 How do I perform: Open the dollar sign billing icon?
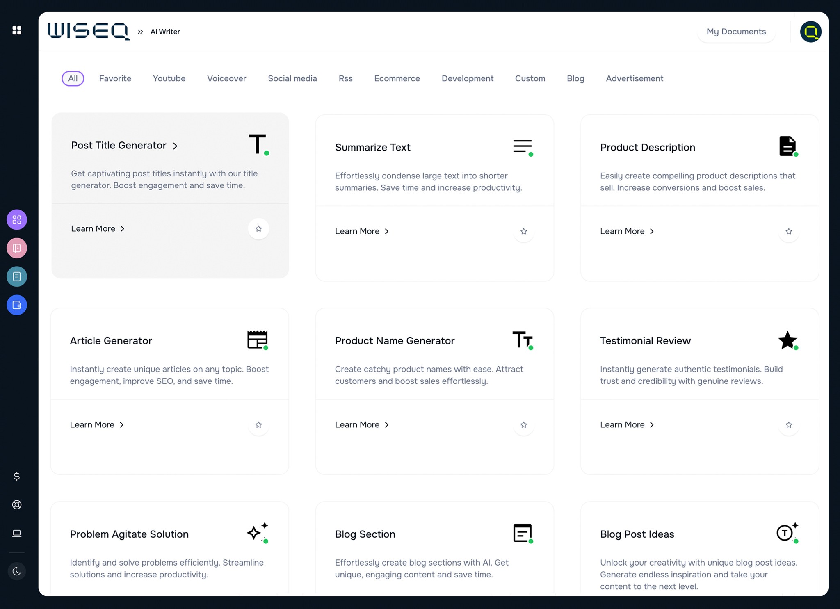(17, 476)
